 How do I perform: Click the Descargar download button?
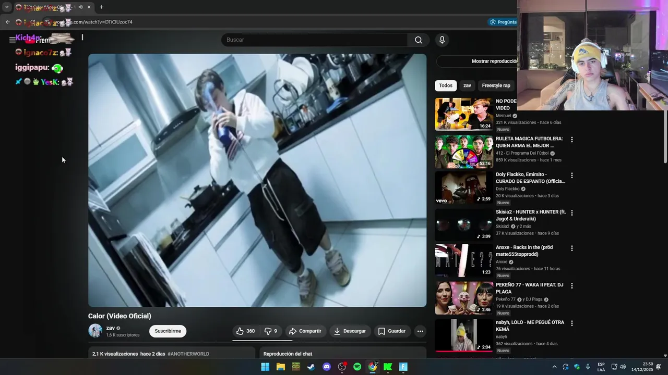tap(350, 331)
